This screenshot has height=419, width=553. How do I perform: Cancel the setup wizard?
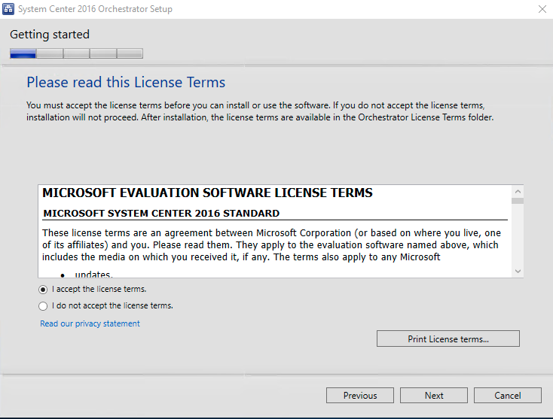point(507,396)
